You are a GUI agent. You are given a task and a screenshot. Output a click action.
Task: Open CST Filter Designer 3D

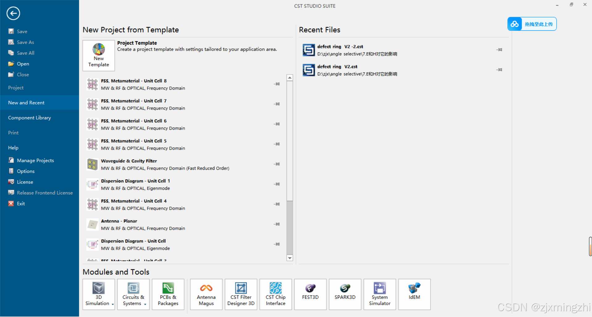click(x=241, y=294)
